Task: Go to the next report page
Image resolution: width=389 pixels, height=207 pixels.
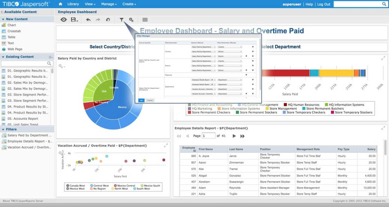Action: click(234, 136)
